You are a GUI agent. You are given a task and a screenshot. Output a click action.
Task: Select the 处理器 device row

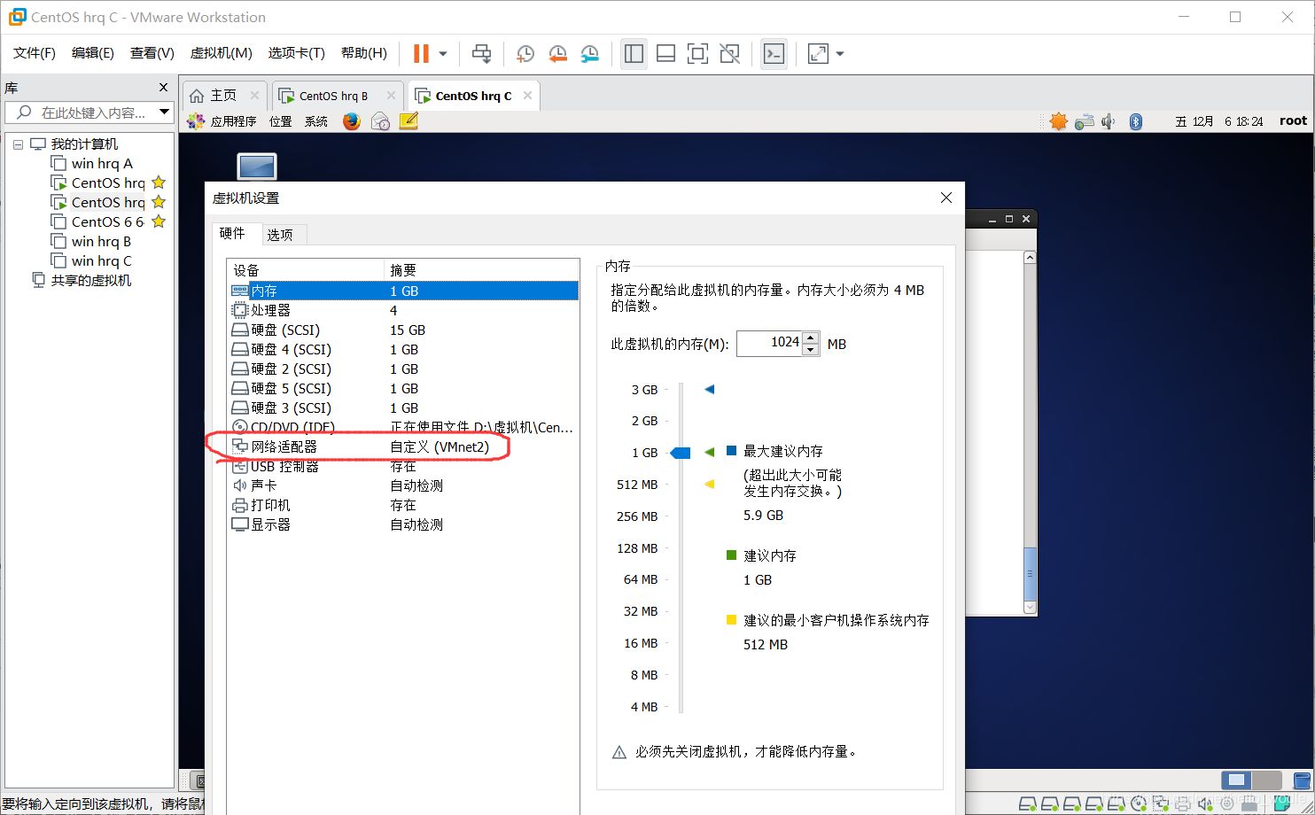pos(404,310)
